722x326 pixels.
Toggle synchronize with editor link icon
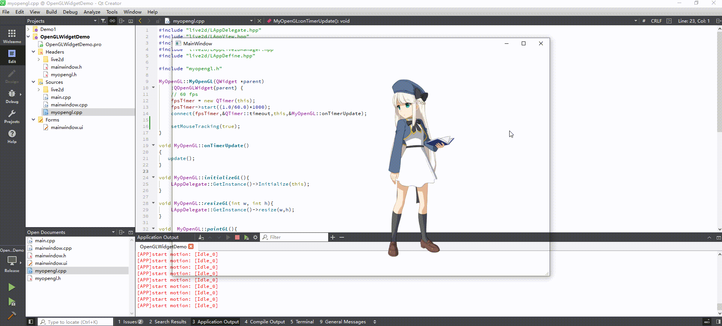(x=112, y=21)
